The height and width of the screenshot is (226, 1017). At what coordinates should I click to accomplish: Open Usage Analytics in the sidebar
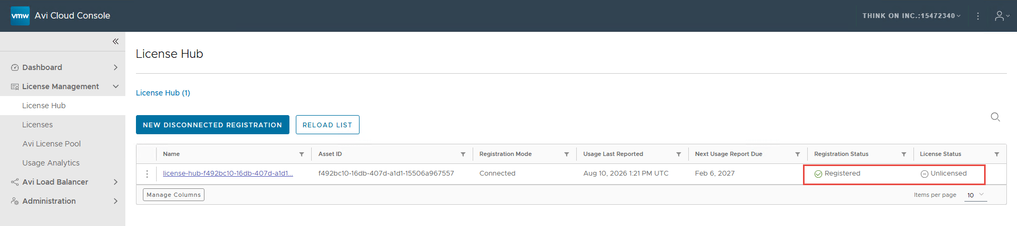tap(51, 163)
